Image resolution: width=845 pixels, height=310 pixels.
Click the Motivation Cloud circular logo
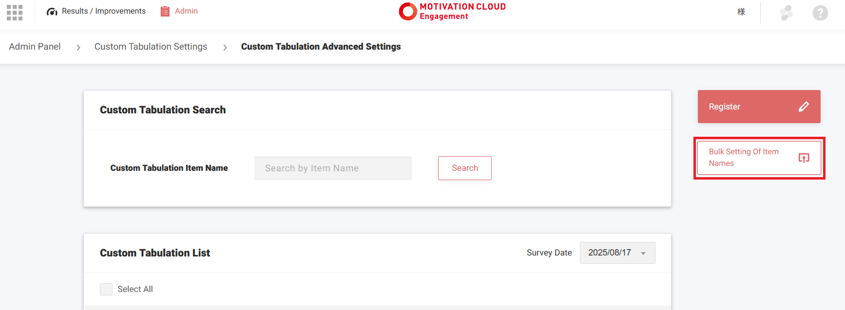point(407,11)
